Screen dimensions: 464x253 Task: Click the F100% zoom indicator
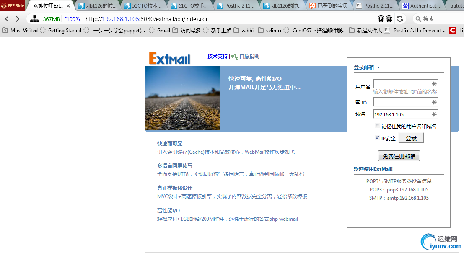click(72, 19)
